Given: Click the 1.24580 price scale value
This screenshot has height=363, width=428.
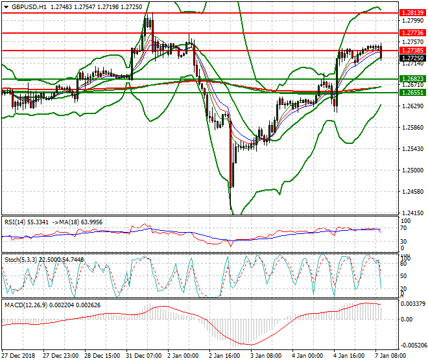Looking at the screenshot, I should [413, 192].
